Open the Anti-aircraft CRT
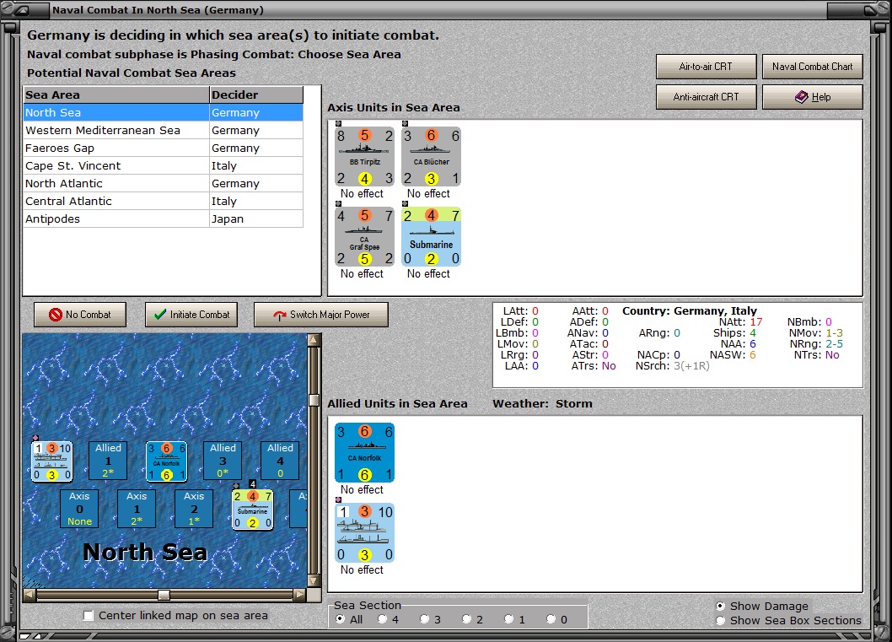Image resolution: width=892 pixels, height=642 pixels. click(x=706, y=97)
